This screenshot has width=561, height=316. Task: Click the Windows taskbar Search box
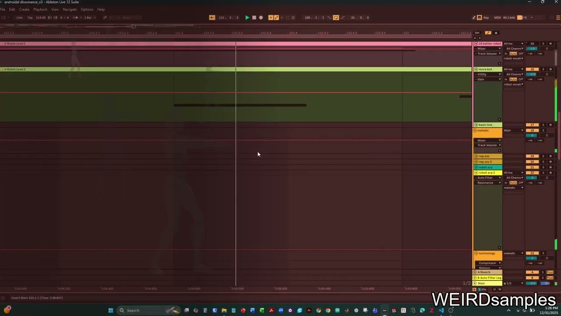(x=148, y=310)
